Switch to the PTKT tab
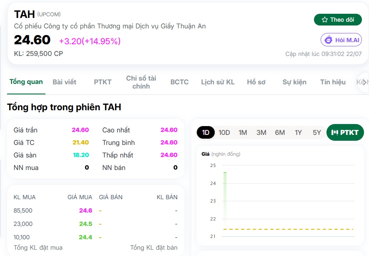 point(103,82)
